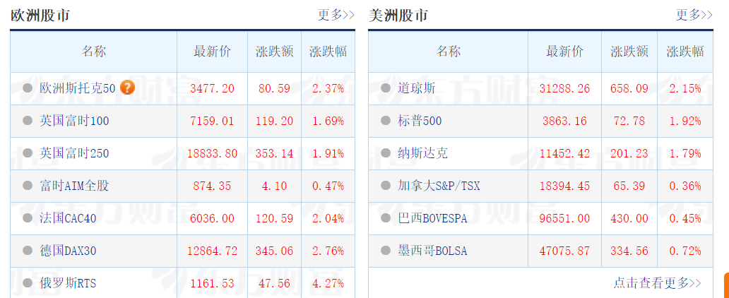Open 更多 link for 欧洲股市
Viewport: 729px width, 298px height.
click(x=336, y=15)
